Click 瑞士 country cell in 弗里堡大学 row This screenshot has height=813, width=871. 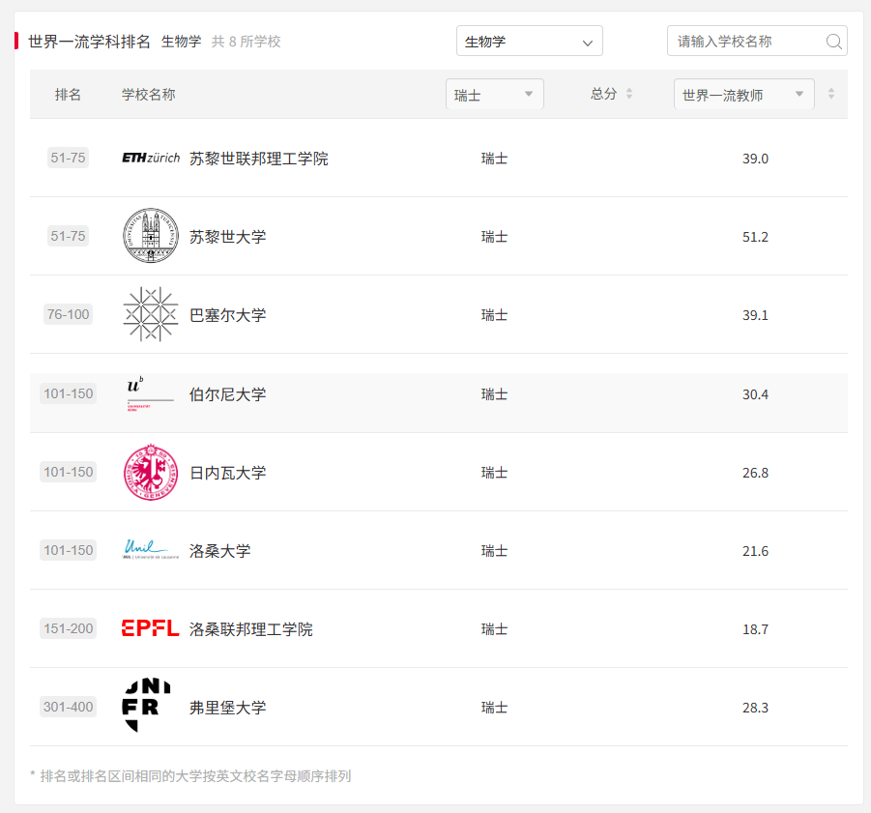tap(494, 708)
